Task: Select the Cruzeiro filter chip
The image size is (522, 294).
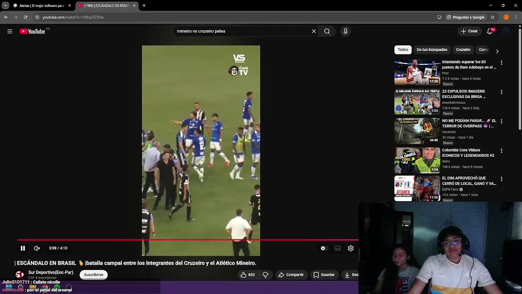Action: (x=463, y=49)
